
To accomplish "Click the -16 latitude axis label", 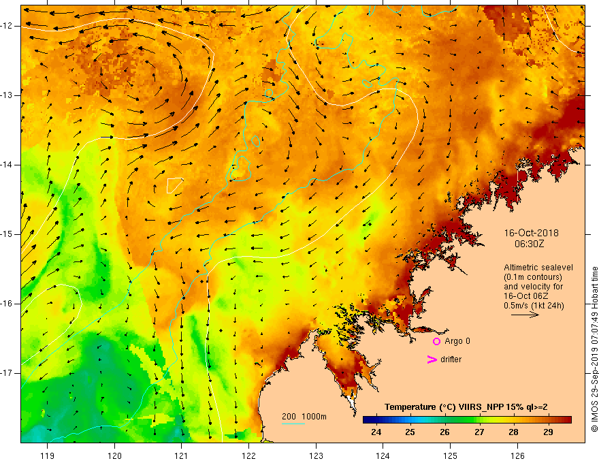I will pos(7,304).
